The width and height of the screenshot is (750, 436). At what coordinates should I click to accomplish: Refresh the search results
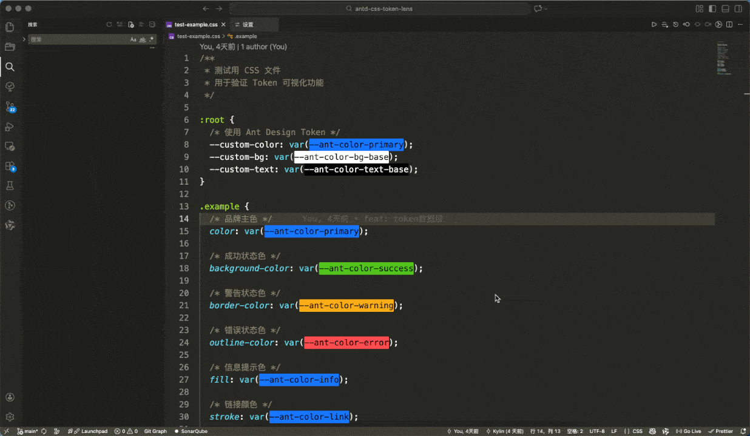(x=109, y=24)
